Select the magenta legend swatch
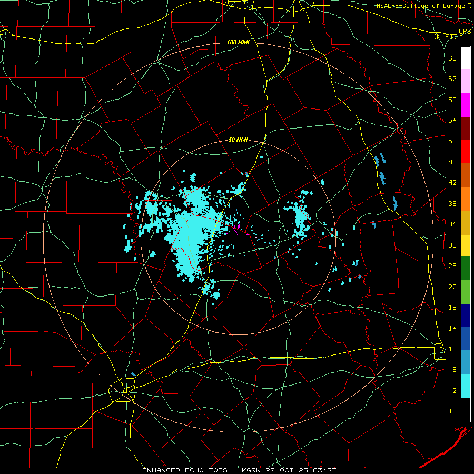Viewport: 474px width, 474px height. click(x=465, y=105)
